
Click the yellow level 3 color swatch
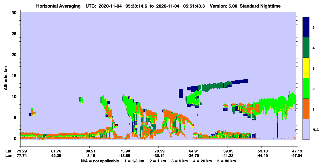pos(306,68)
